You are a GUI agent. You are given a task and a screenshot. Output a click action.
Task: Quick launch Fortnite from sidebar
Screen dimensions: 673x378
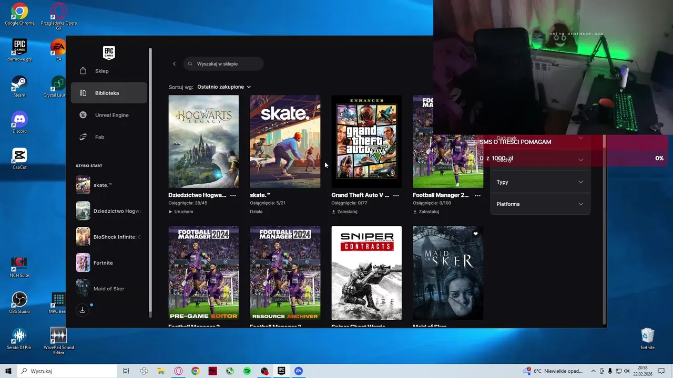click(x=109, y=262)
